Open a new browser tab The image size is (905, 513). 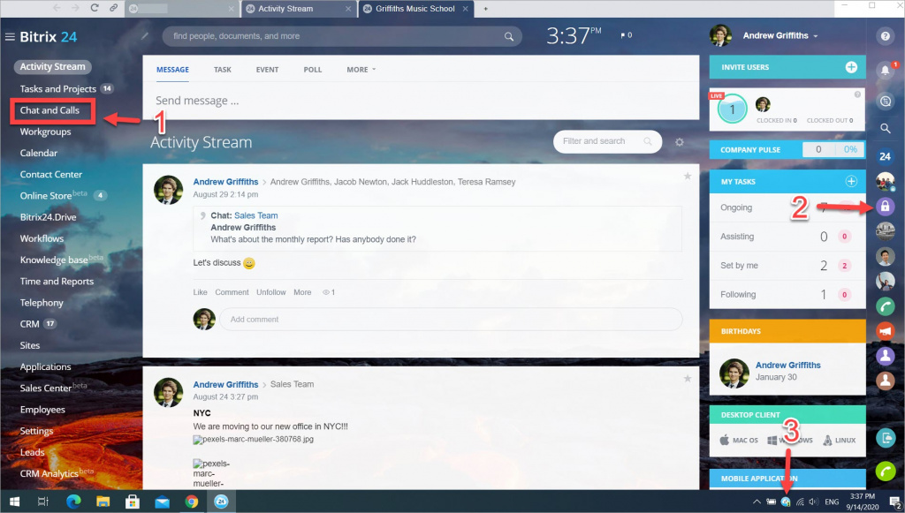pyautogui.click(x=485, y=9)
